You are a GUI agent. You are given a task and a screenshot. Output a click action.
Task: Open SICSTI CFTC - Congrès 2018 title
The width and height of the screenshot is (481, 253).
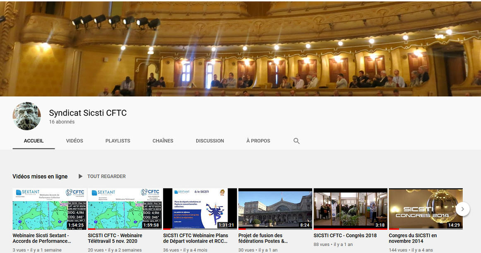(x=345, y=236)
